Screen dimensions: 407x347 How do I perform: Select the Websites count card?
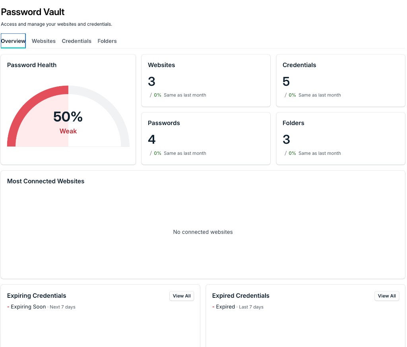pyautogui.click(x=206, y=80)
